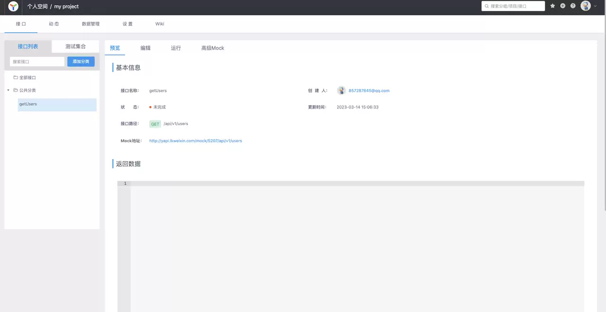Click the folder icon for 公共分类
This screenshot has width=606, height=312.
(x=16, y=90)
